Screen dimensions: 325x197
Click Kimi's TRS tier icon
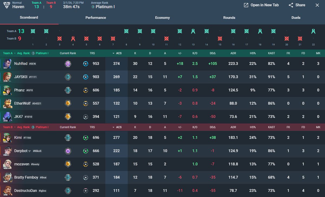point(86,138)
